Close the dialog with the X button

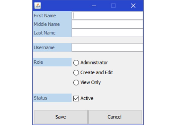pyautogui.click(x=133, y=6)
